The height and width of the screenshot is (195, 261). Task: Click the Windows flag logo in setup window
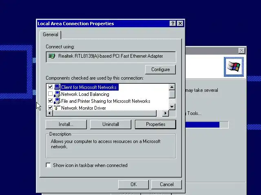[234, 67]
